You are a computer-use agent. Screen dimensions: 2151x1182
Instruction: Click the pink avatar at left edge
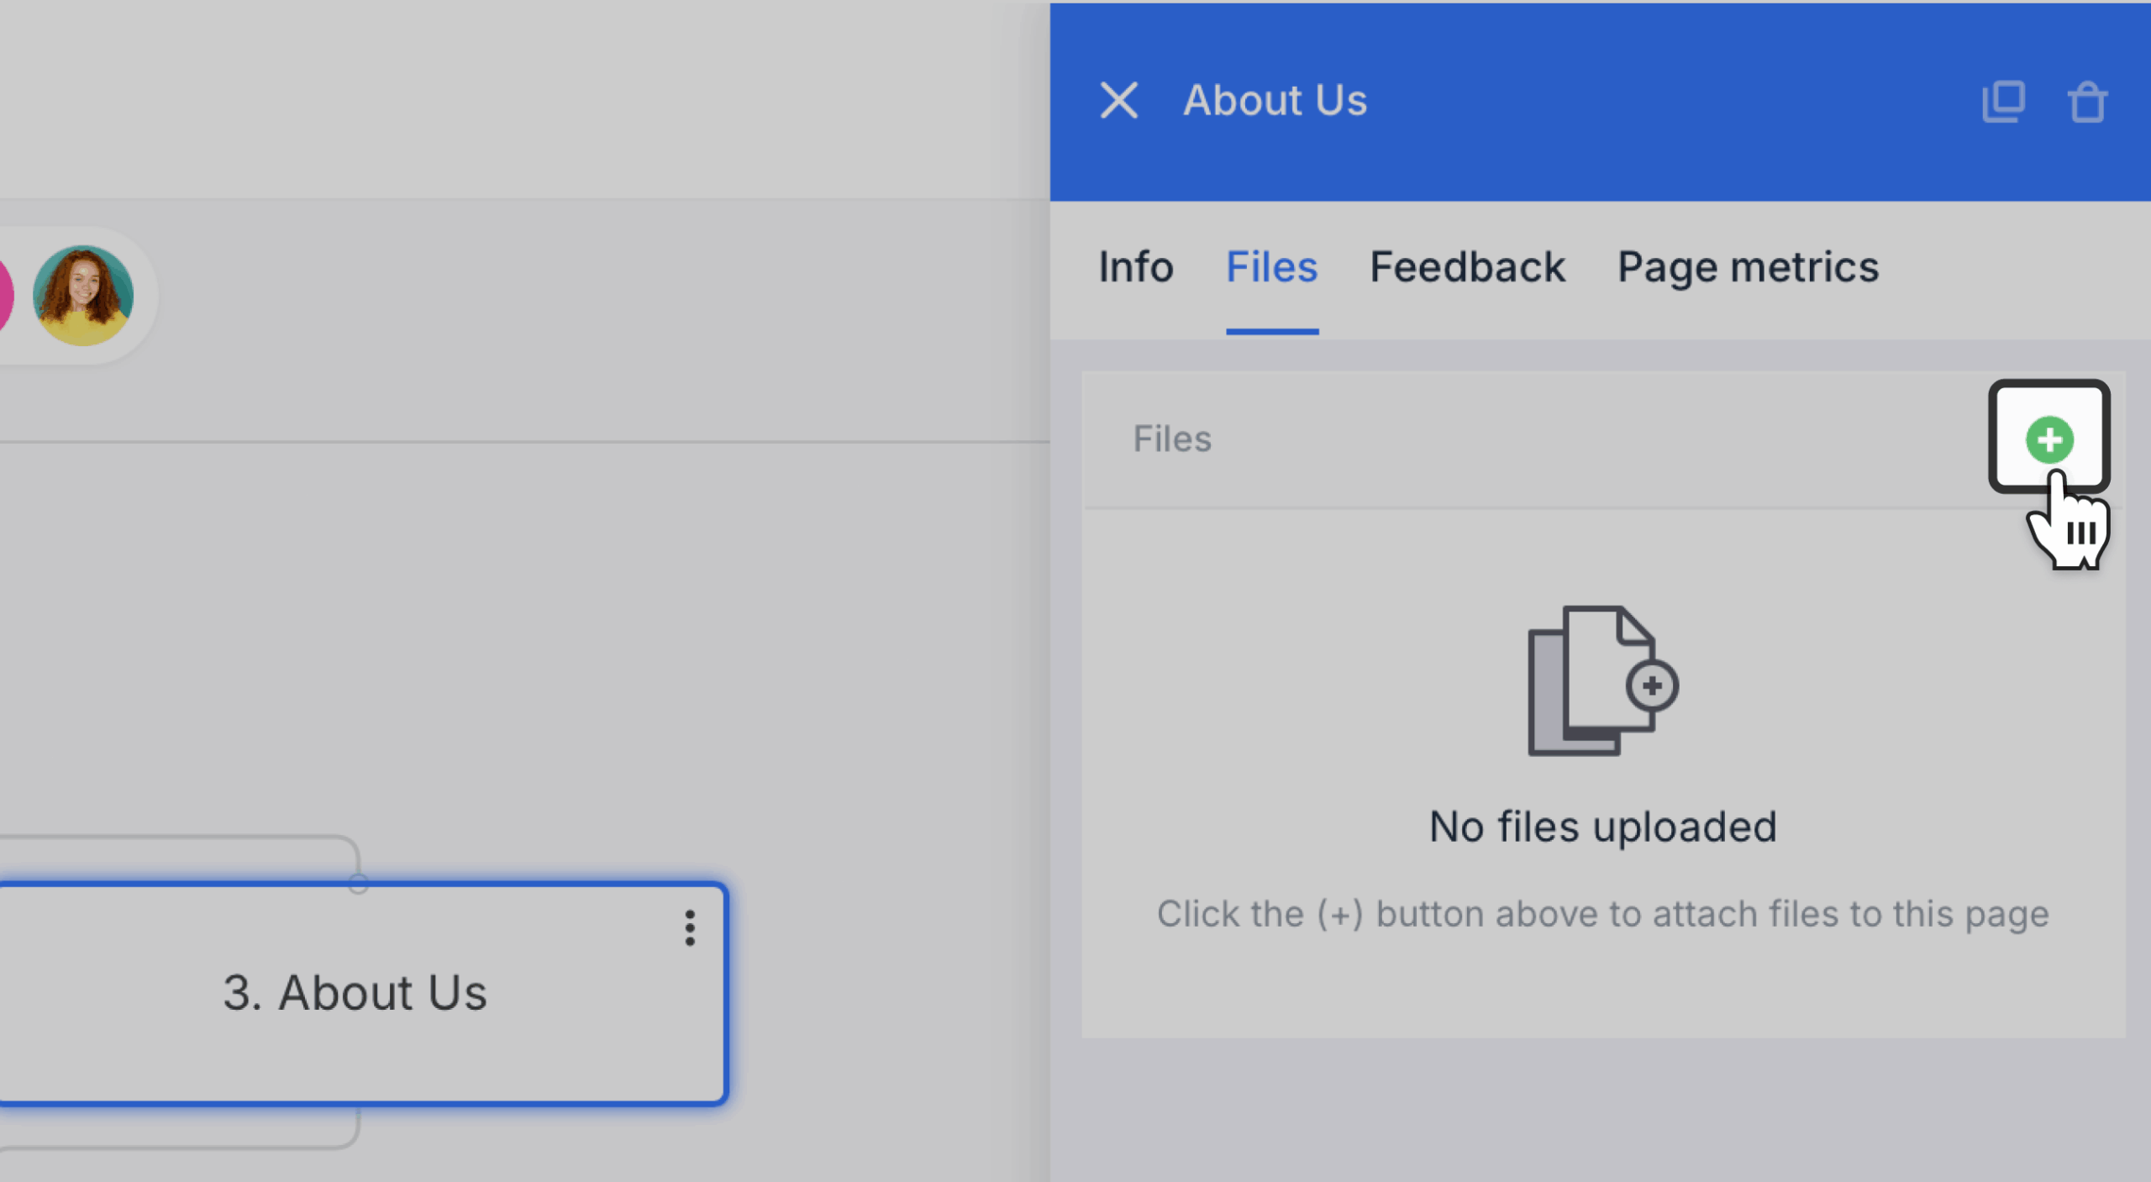[x=6, y=296]
